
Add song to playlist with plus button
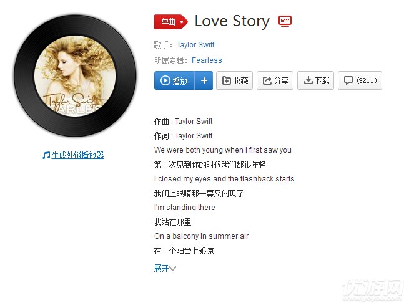click(204, 80)
